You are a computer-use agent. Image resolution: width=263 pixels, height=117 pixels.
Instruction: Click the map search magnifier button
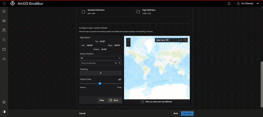click(186, 40)
